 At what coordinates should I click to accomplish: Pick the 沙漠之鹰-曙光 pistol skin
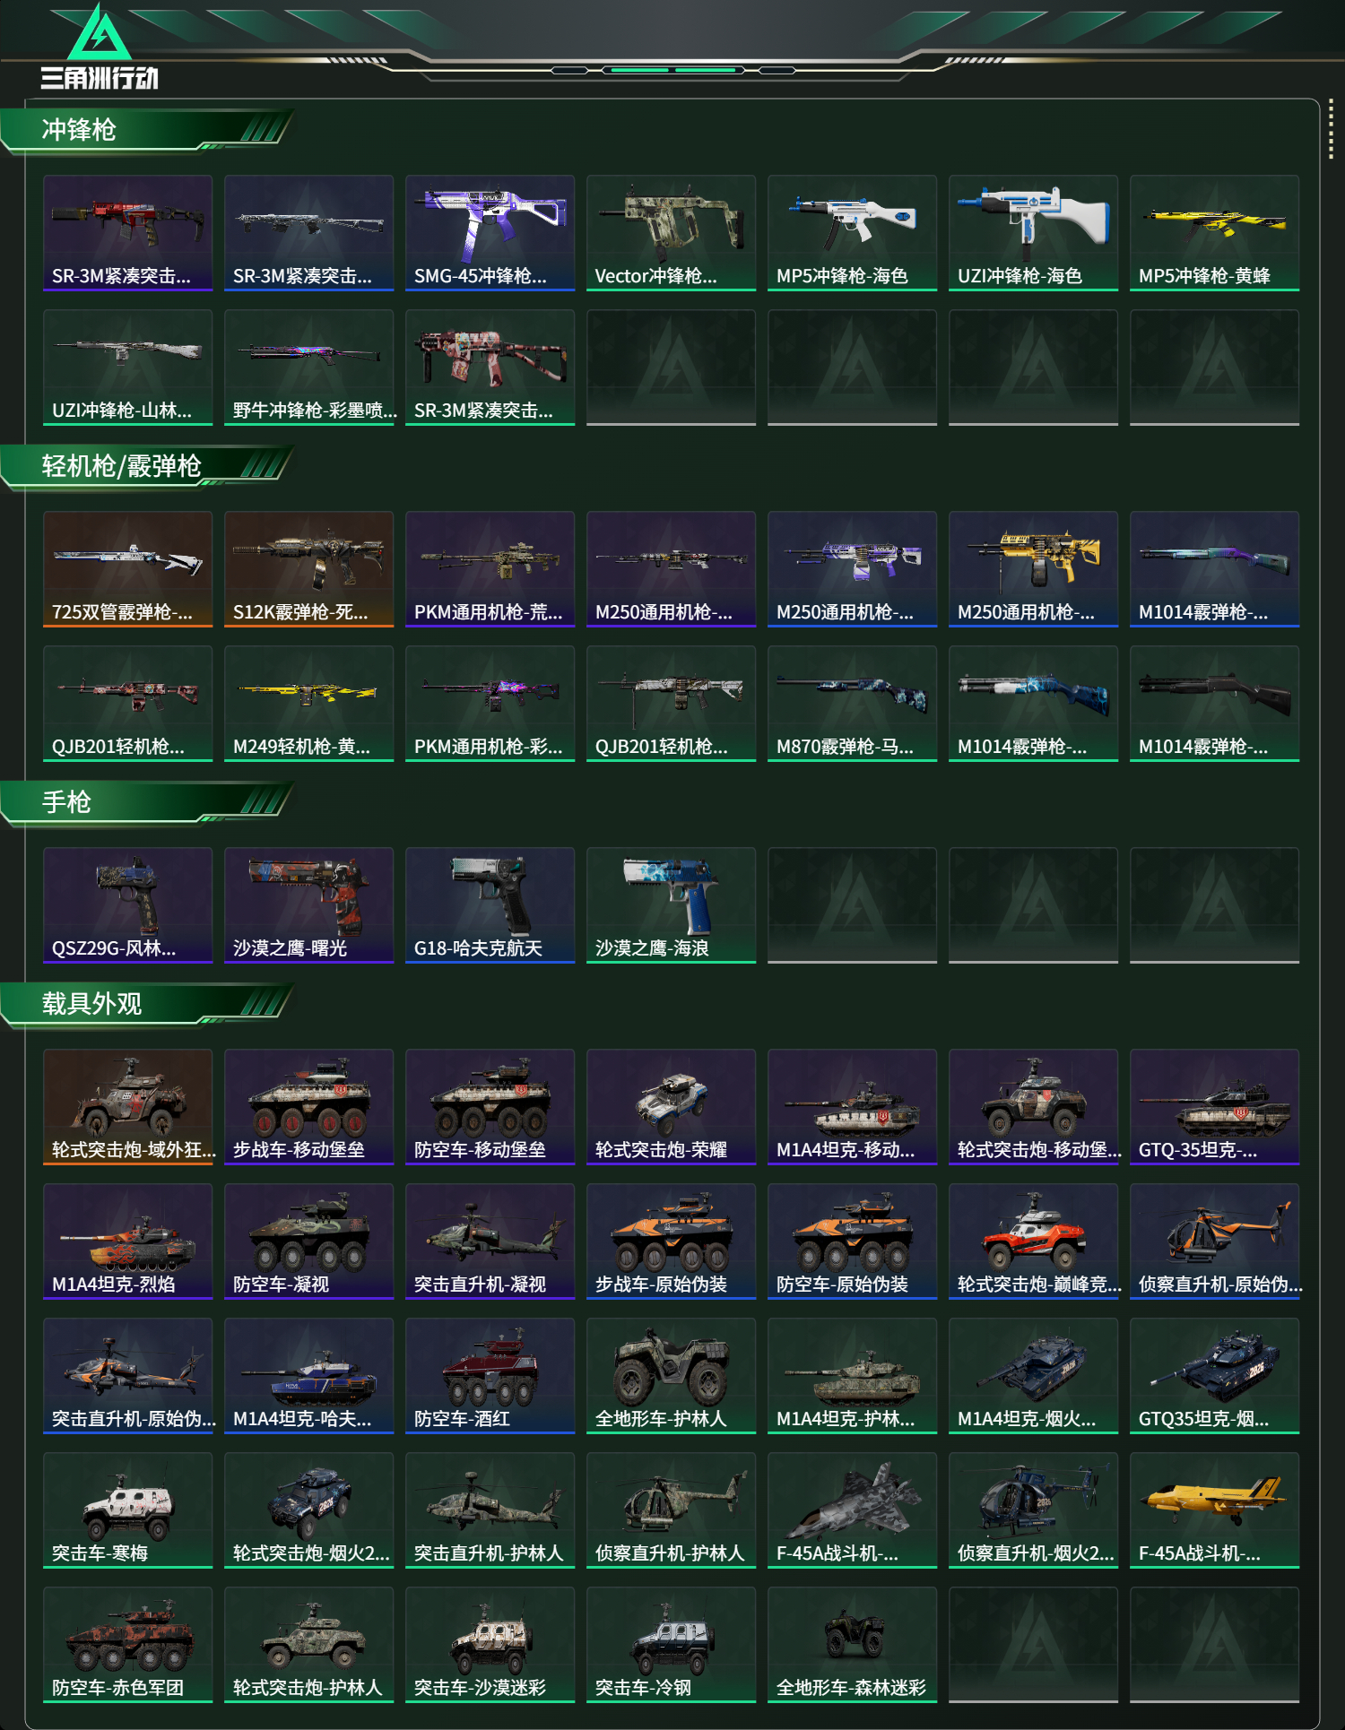click(308, 905)
